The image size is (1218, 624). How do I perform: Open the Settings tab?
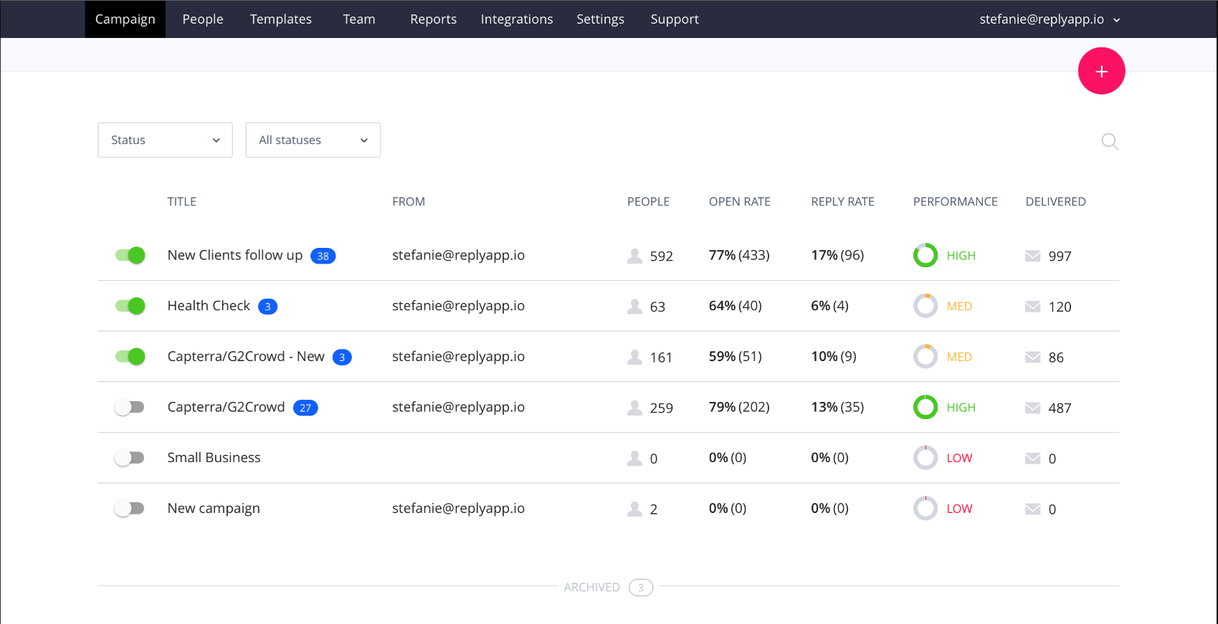tap(600, 19)
